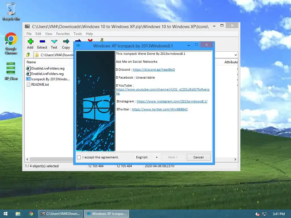Click the network tray icon
Image resolution: width=291 pixels, height=218 pixels.
click(264, 214)
